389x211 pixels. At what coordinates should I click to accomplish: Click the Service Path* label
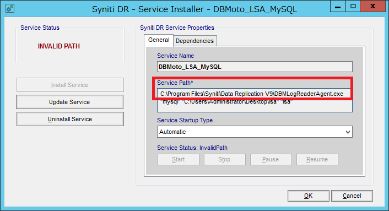click(x=175, y=83)
